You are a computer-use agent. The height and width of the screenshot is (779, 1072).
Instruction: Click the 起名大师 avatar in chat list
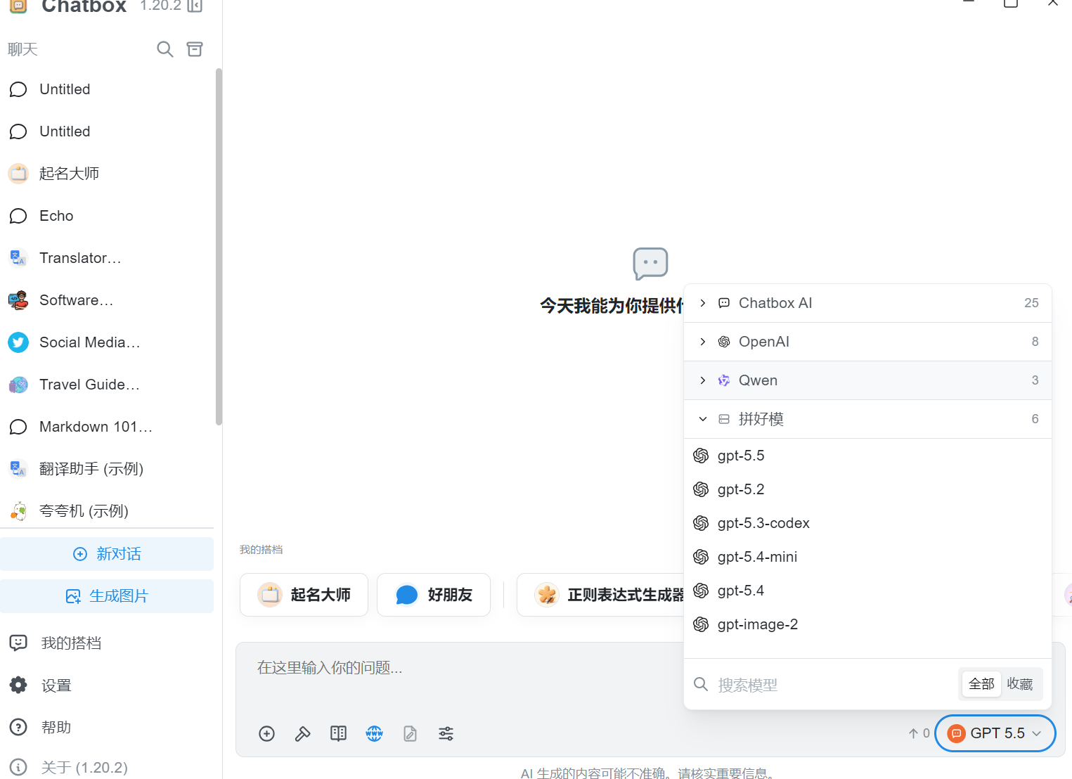tap(18, 174)
